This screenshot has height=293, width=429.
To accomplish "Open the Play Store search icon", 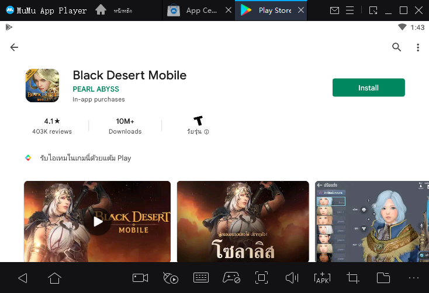I will [396, 47].
